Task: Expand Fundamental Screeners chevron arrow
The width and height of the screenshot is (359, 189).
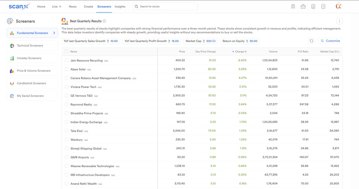Action: [x=54, y=33]
